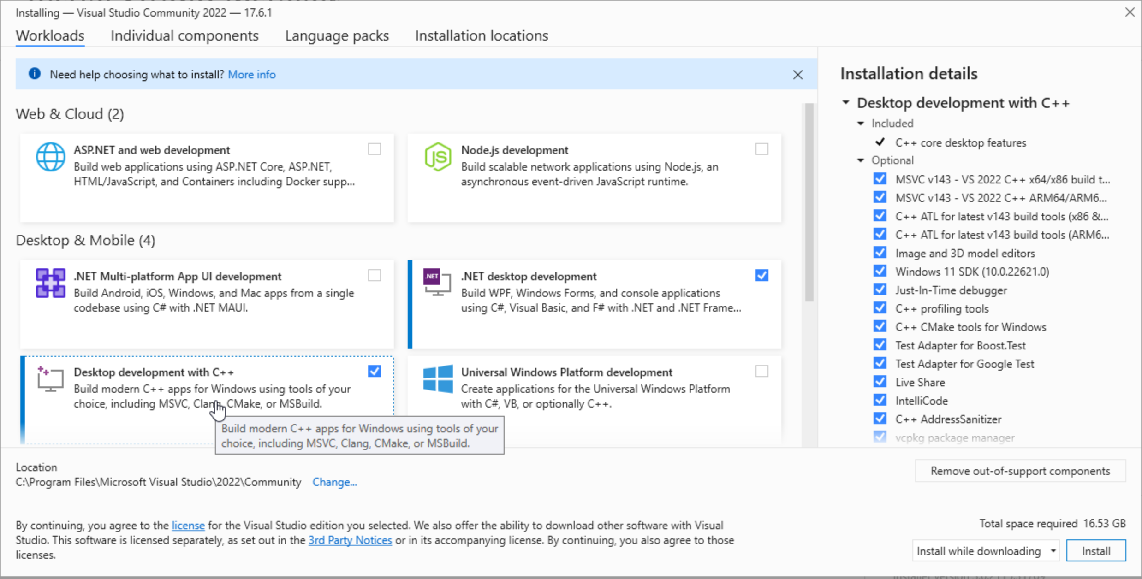
Task: Click the blue info icon in the banner
Action: click(x=35, y=74)
